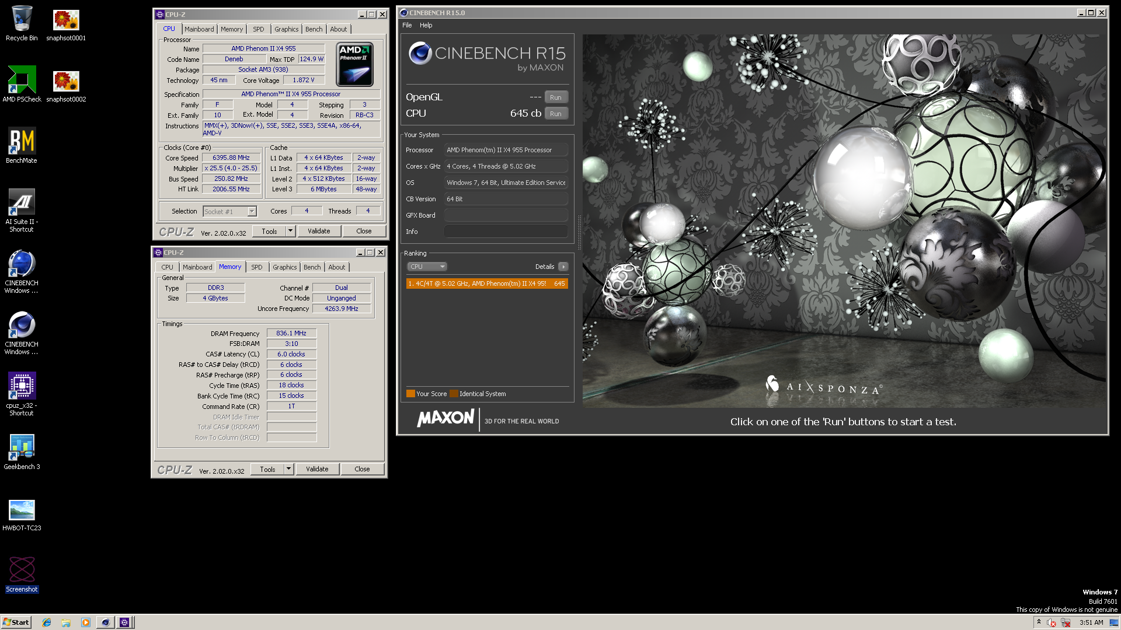The width and height of the screenshot is (1121, 630).
Task: Select the 645 score ranking entry
Action: point(487,283)
